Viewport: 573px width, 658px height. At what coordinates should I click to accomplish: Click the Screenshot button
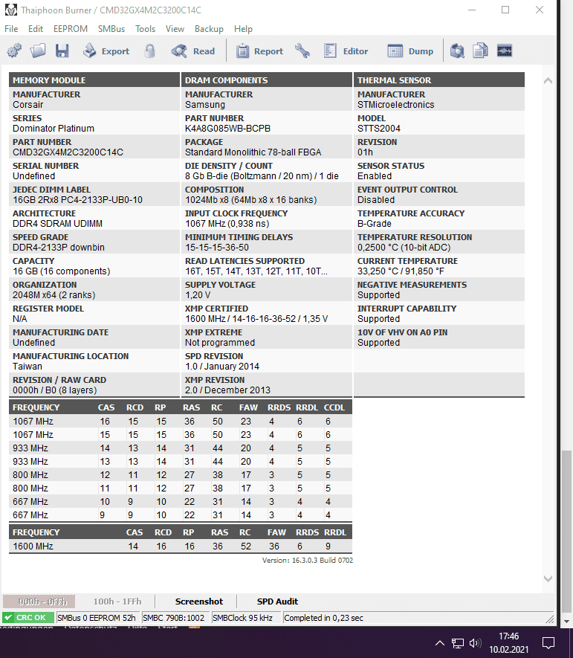point(199,601)
